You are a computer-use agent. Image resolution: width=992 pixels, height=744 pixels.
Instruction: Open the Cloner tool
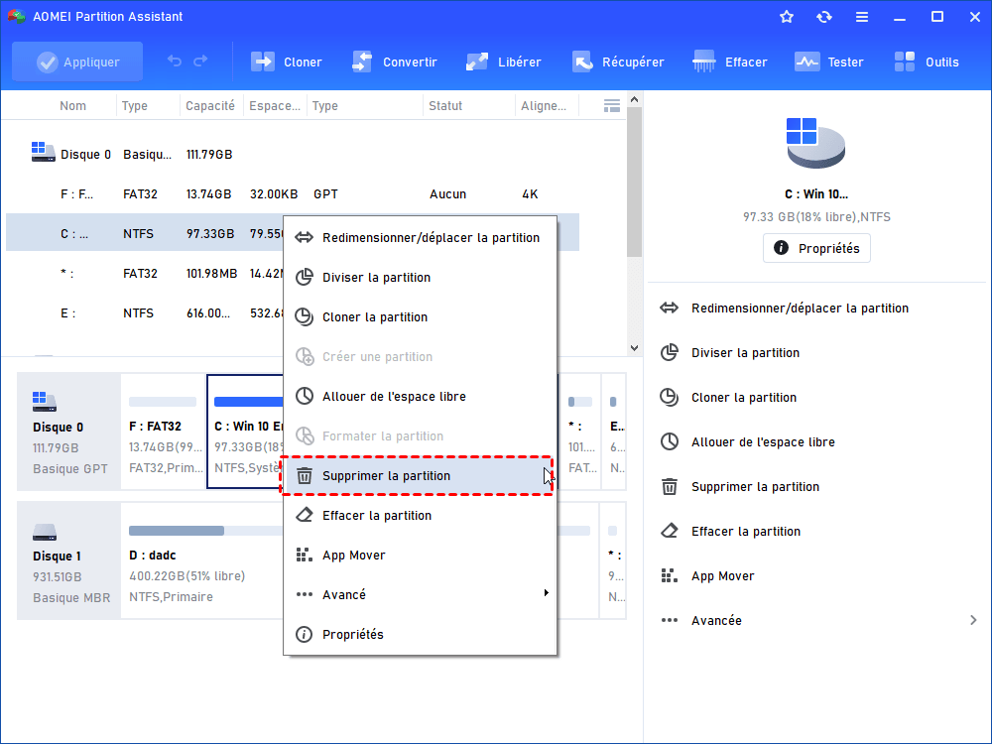click(x=286, y=62)
